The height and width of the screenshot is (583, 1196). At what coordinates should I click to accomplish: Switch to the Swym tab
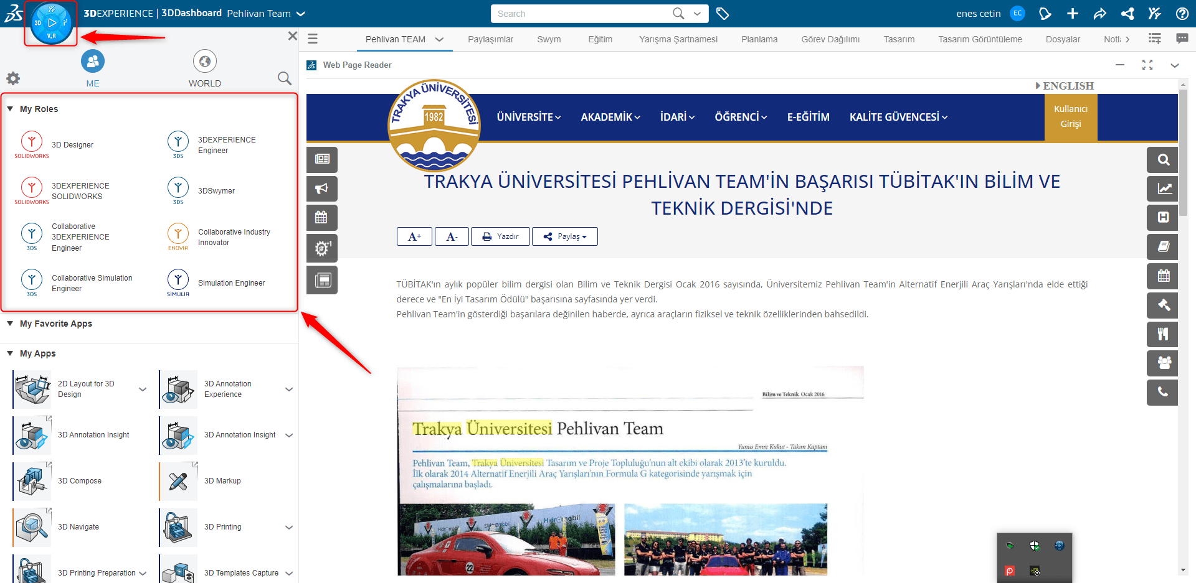pos(549,39)
